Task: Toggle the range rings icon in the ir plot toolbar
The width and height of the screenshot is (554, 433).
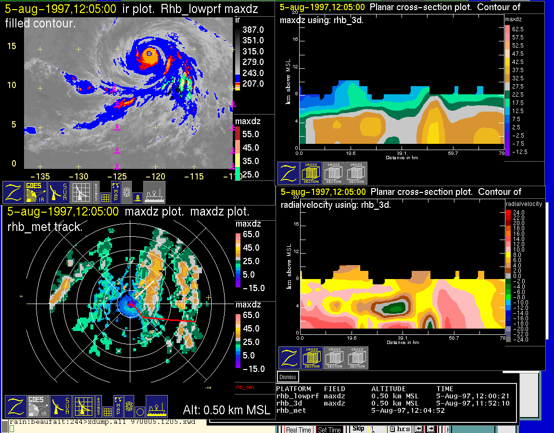Action: pyautogui.click(x=126, y=192)
